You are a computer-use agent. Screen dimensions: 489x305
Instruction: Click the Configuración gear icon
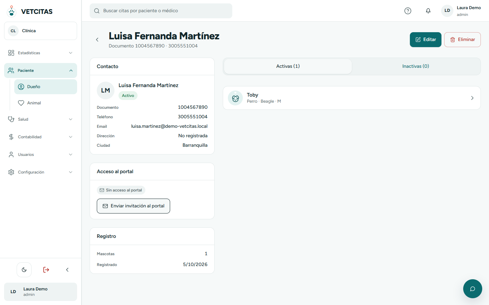click(11, 172)
